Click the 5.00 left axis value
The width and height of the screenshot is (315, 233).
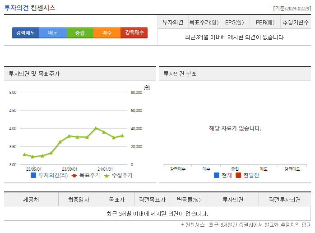click(13, 93)
